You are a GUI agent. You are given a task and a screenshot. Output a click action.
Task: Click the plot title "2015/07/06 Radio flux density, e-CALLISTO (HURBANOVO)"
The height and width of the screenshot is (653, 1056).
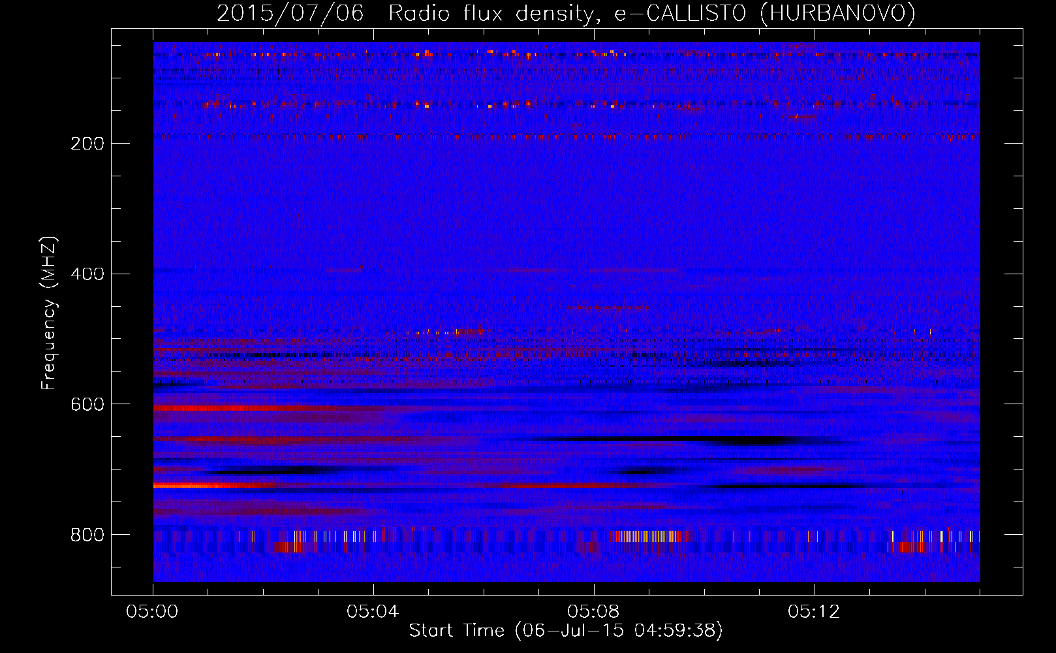click(566, 13)
